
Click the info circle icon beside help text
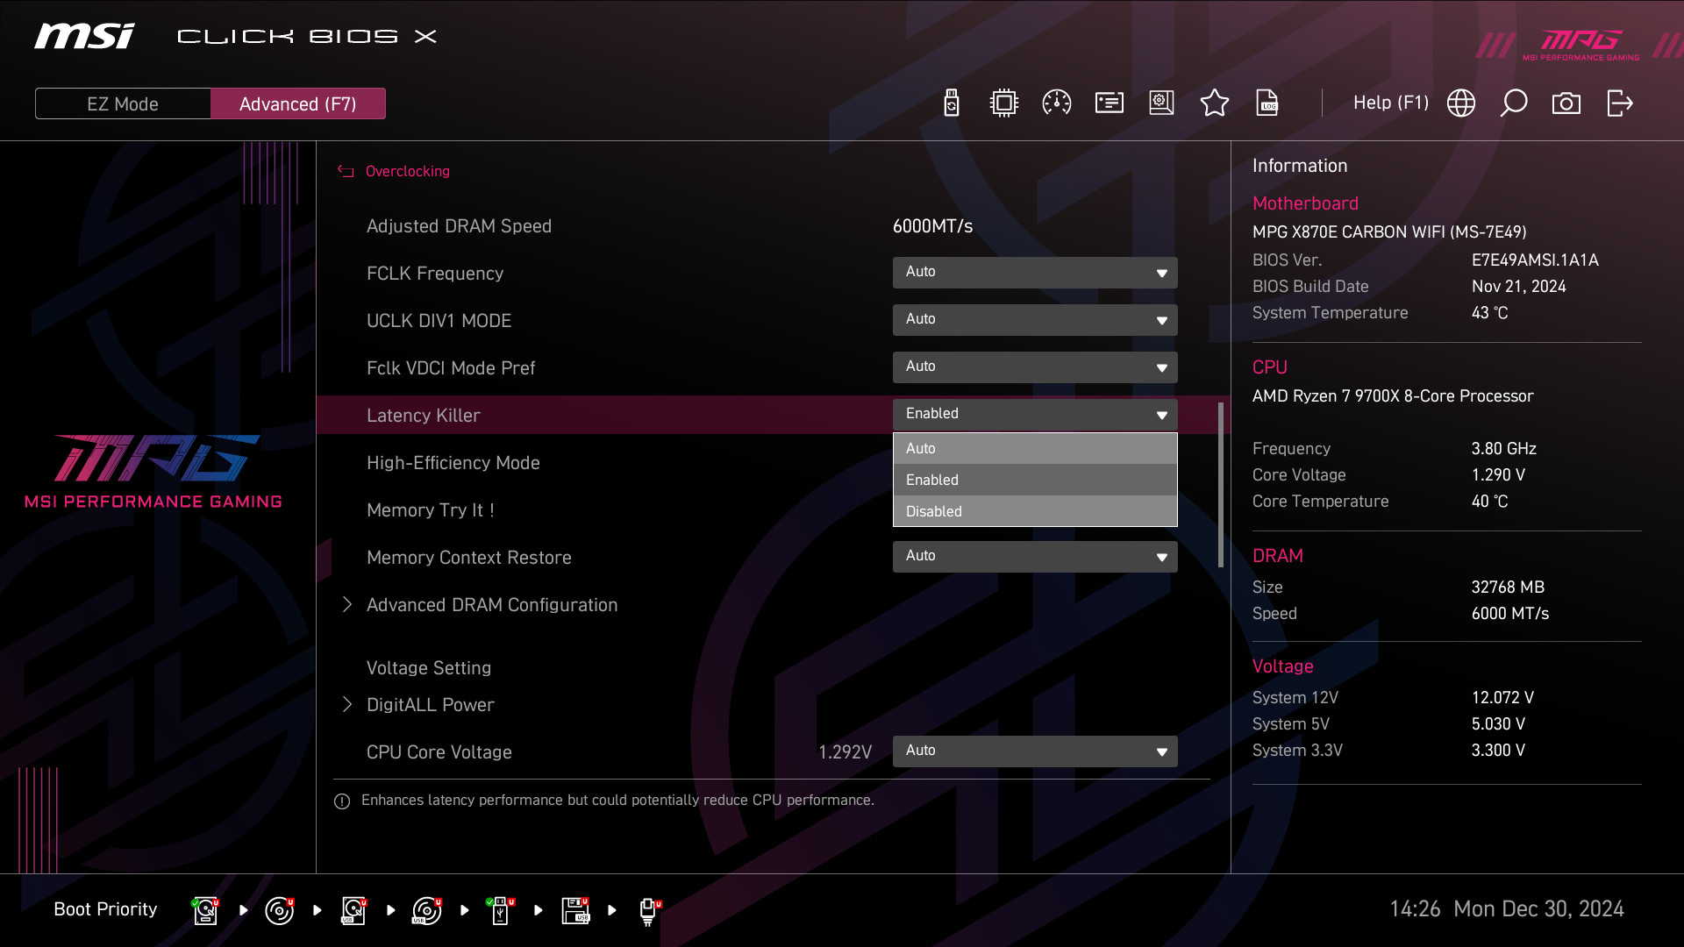pos(342,801)
